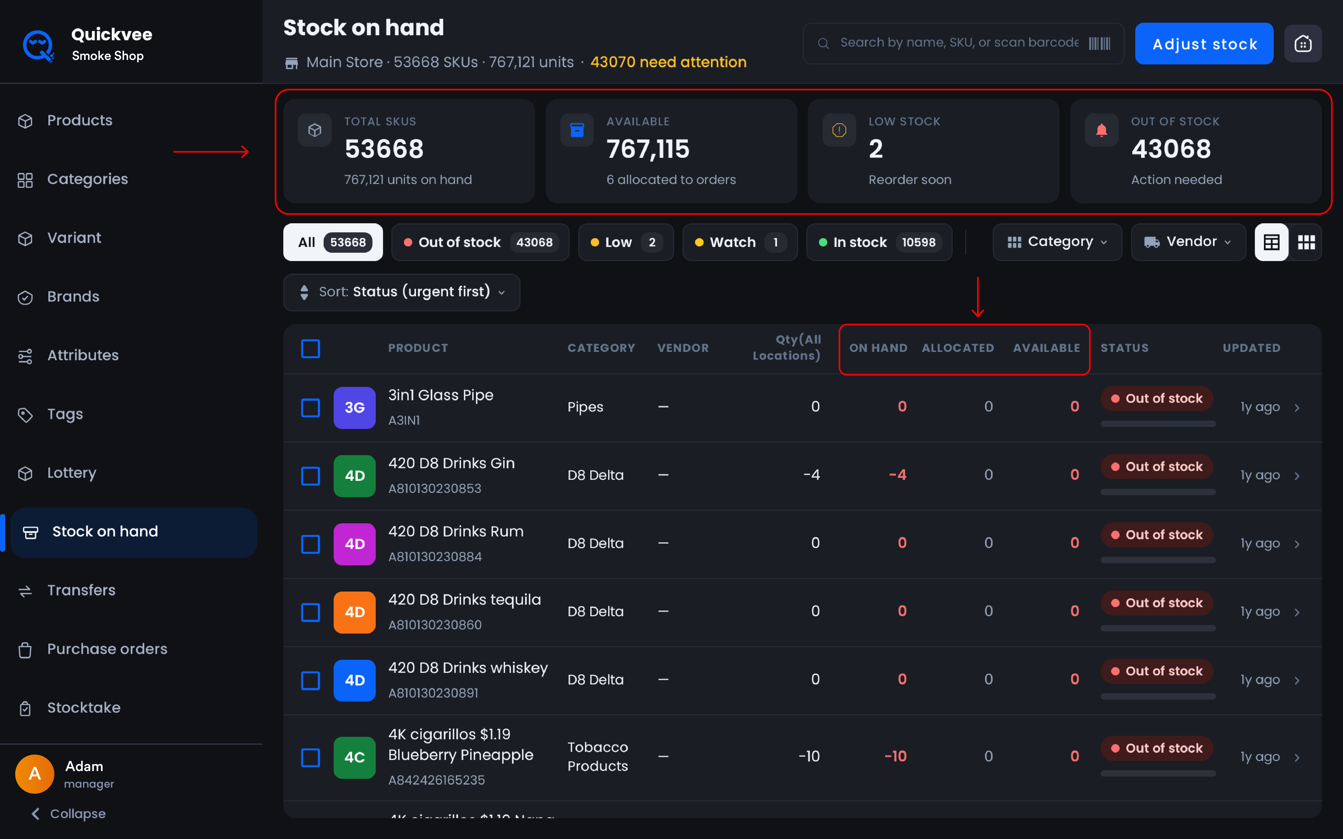This screenshot has width=1343, height=839.
Task: Check the 420 D8 Drinks Gin row
Action: (310, 476)
